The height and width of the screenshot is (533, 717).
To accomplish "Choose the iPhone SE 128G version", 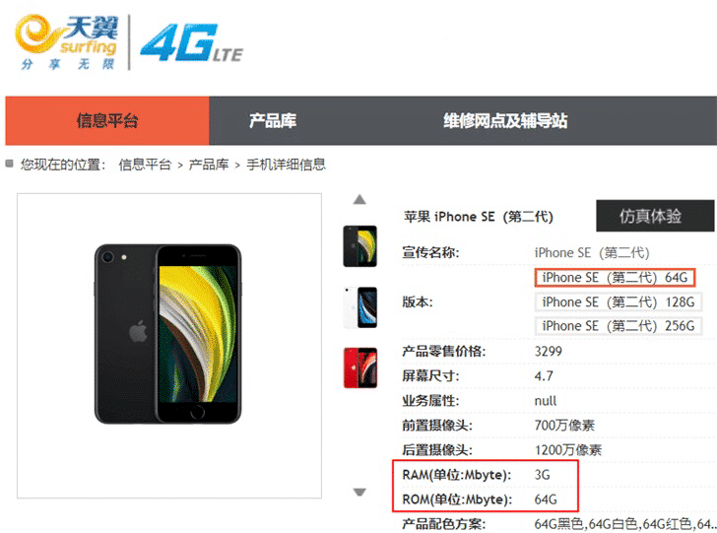I will click(x=619, y=301).
